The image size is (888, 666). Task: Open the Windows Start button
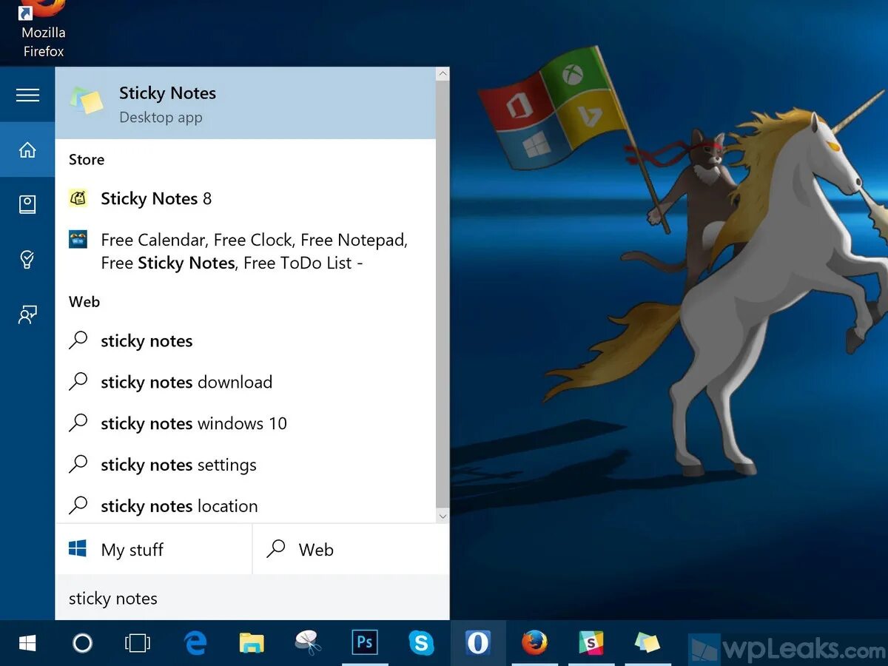click(x=27, y=643)
